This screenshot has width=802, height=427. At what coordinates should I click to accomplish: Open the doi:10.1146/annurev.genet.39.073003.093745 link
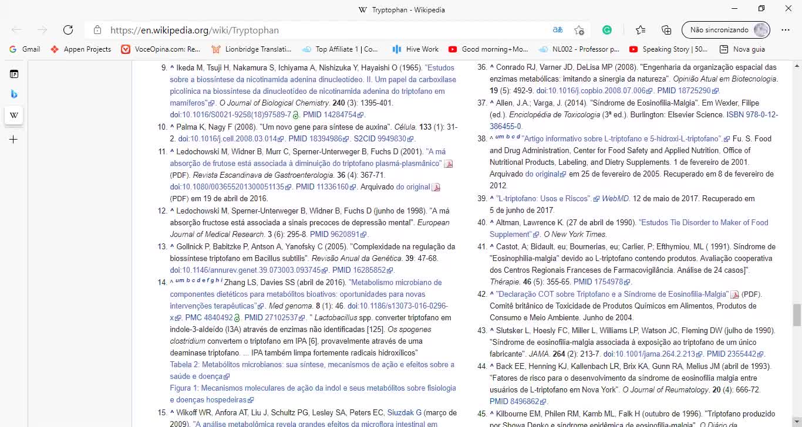(x=248, y=270)
